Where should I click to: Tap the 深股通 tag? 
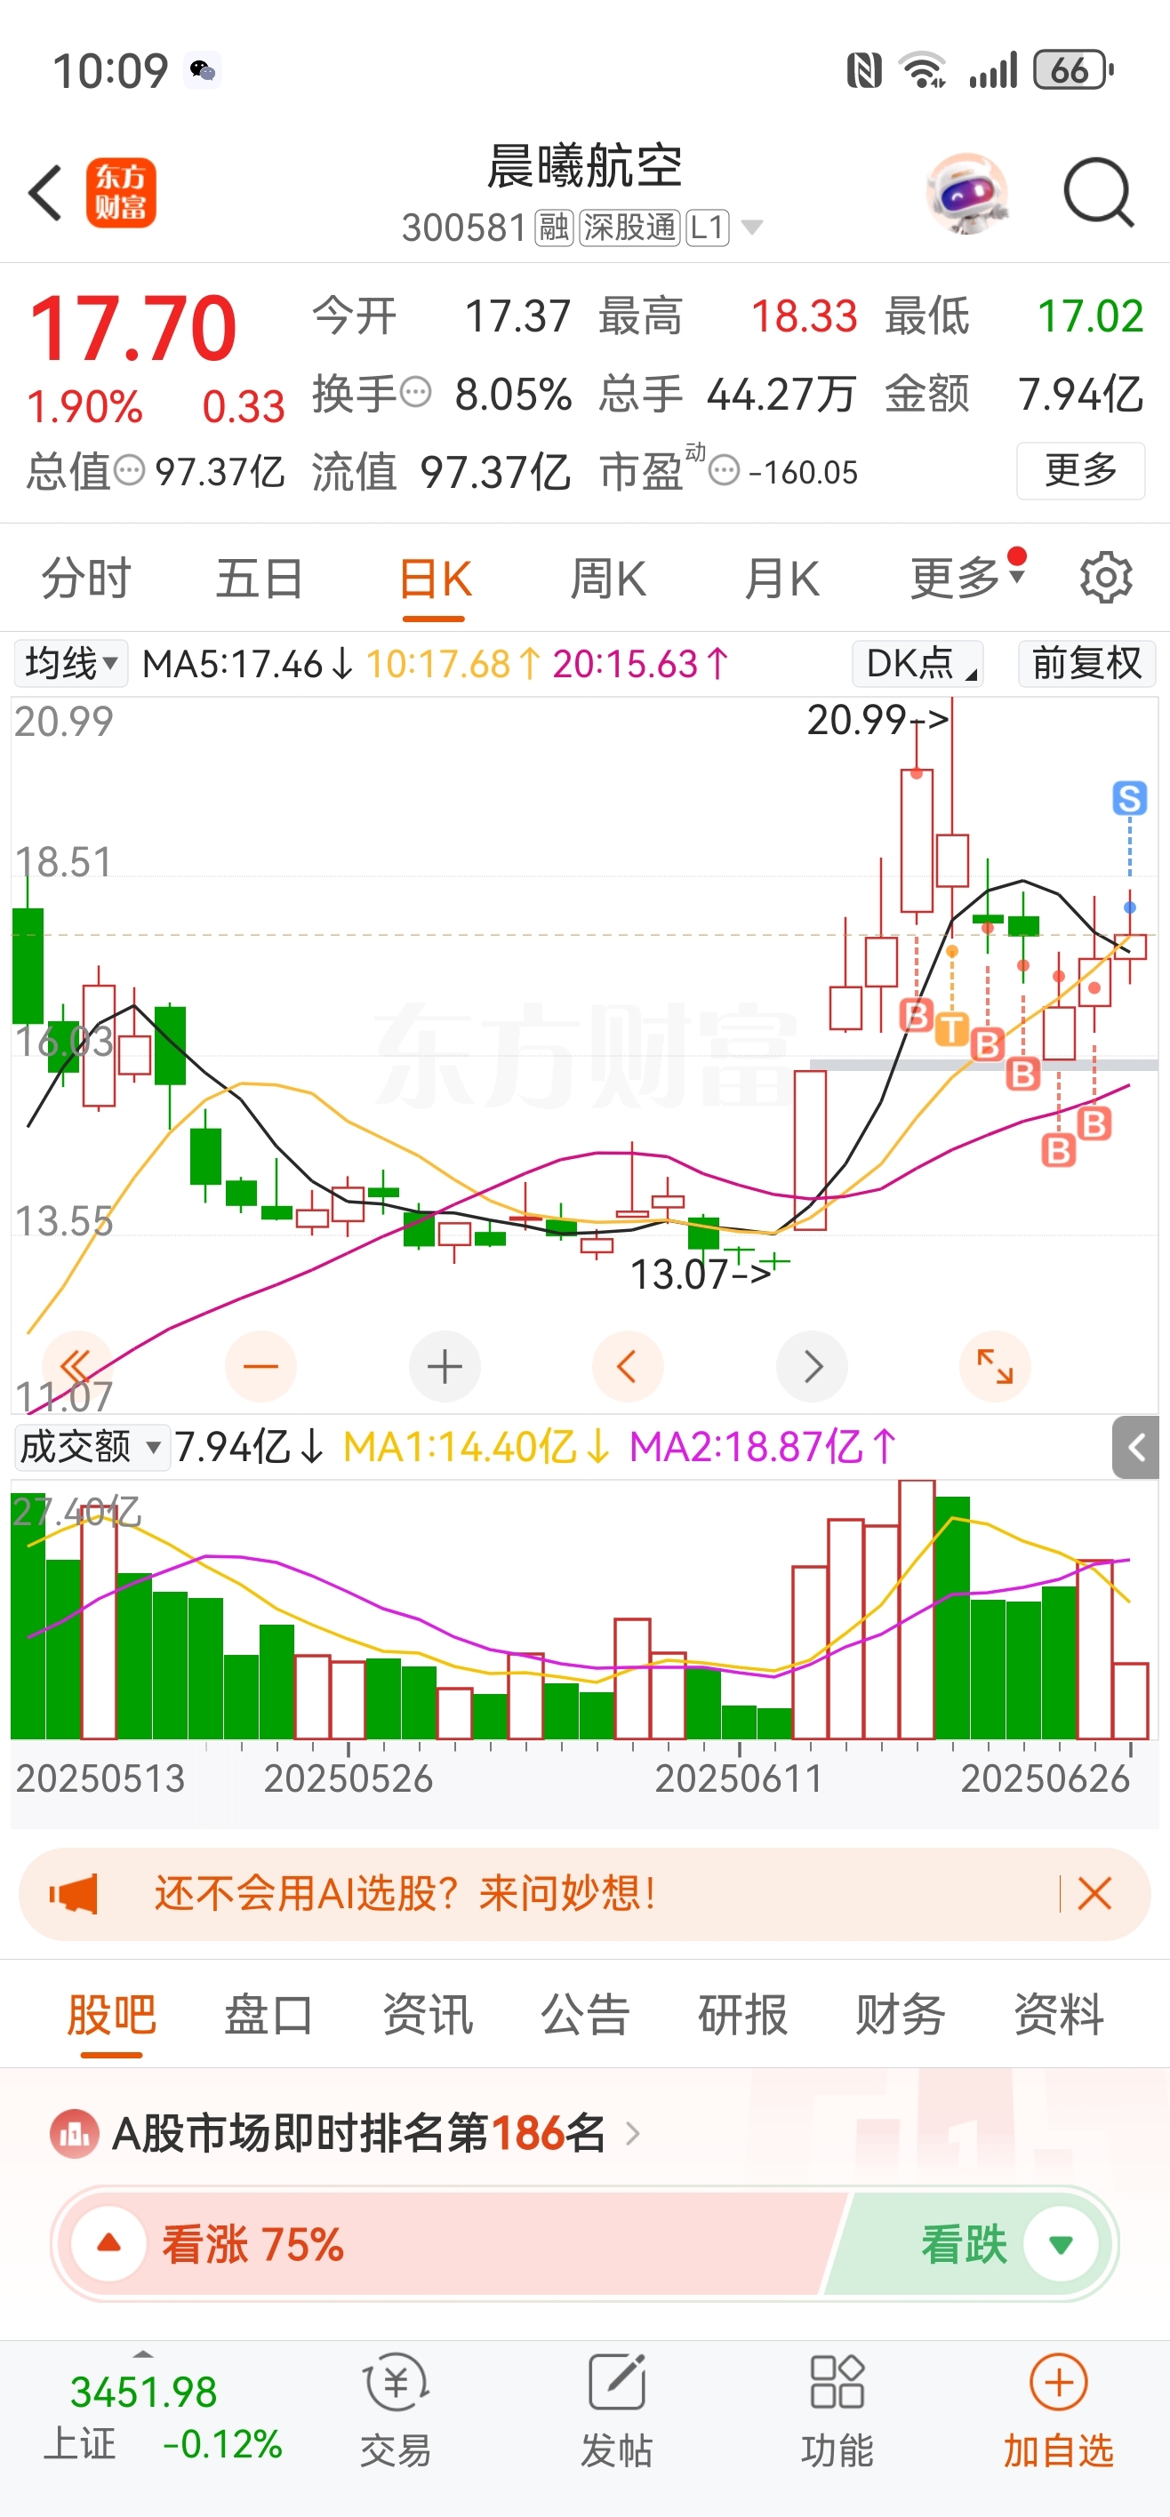(630, 228)
